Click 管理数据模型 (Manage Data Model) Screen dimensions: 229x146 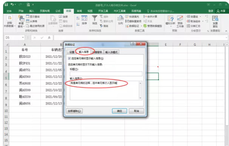[153, 26]
